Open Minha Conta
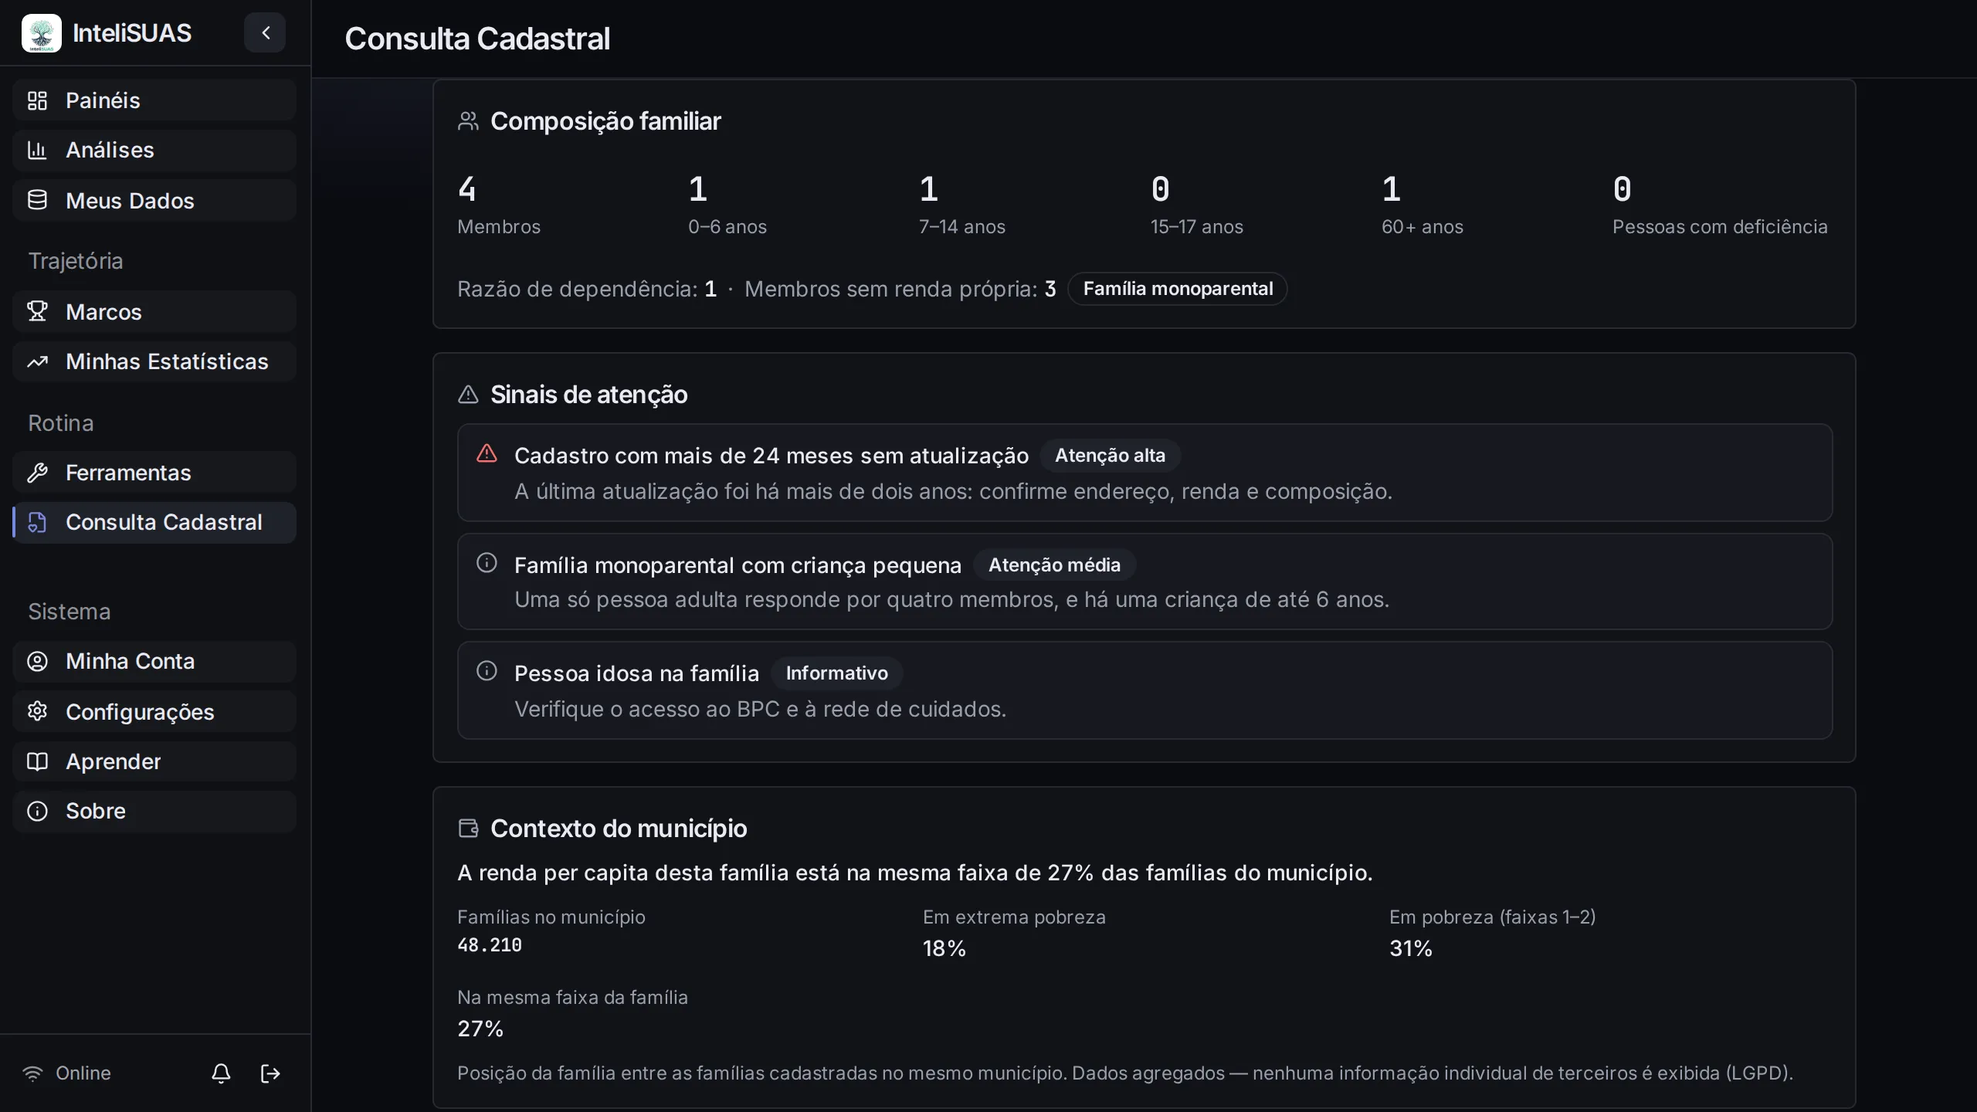The height and width of the screenshot is (1112, 1977). pyautogui.click(x=154, y=662)
